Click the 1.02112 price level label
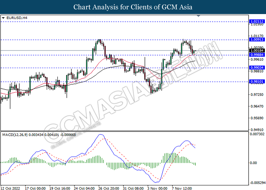The image size is (266, 190). [x=257, y=21]
